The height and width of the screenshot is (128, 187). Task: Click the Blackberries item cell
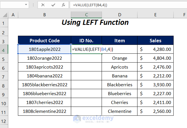pos(120,85)
